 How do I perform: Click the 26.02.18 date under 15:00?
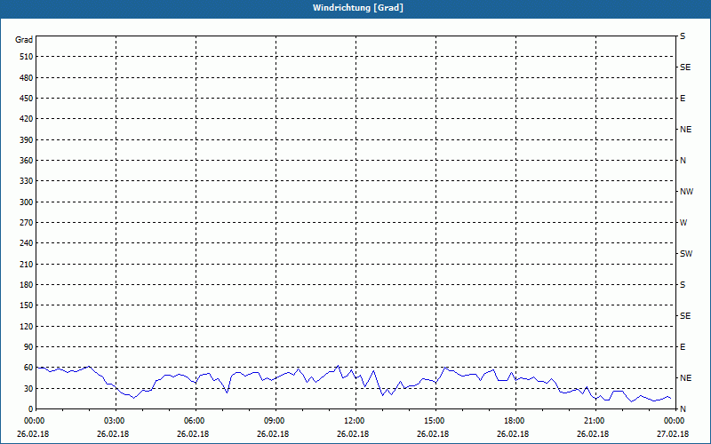(x=433, y=434)
